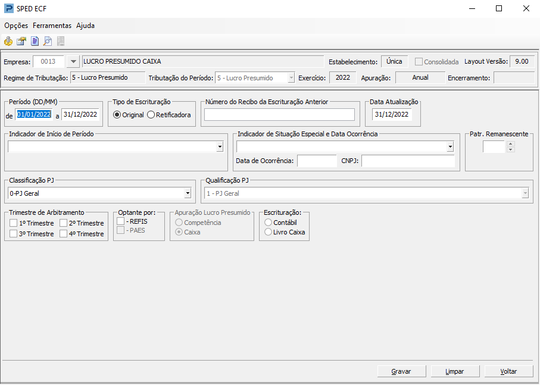
Task: Choose Livro Caixa radio button
Action: click(x=269, y=232)
